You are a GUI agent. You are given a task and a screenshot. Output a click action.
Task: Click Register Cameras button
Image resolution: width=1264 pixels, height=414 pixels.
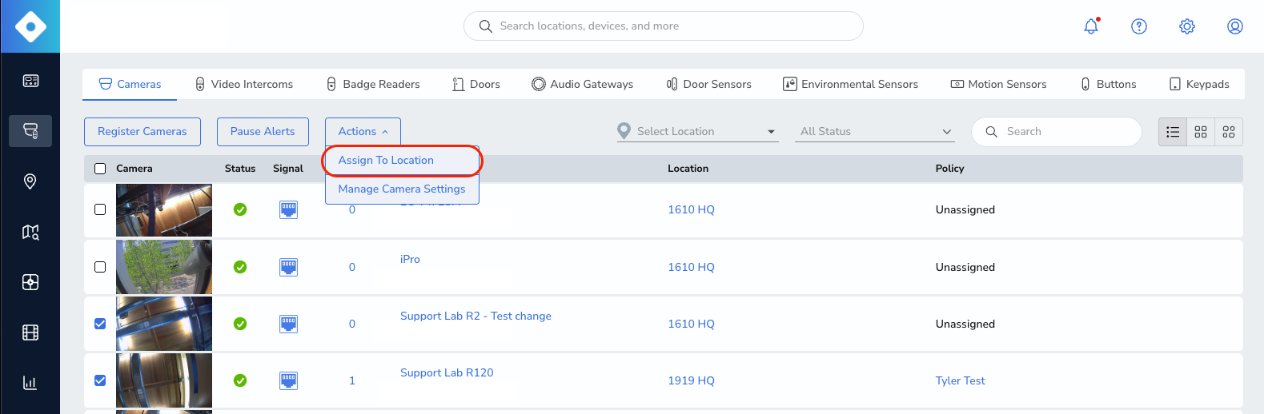tap(142, 132)
